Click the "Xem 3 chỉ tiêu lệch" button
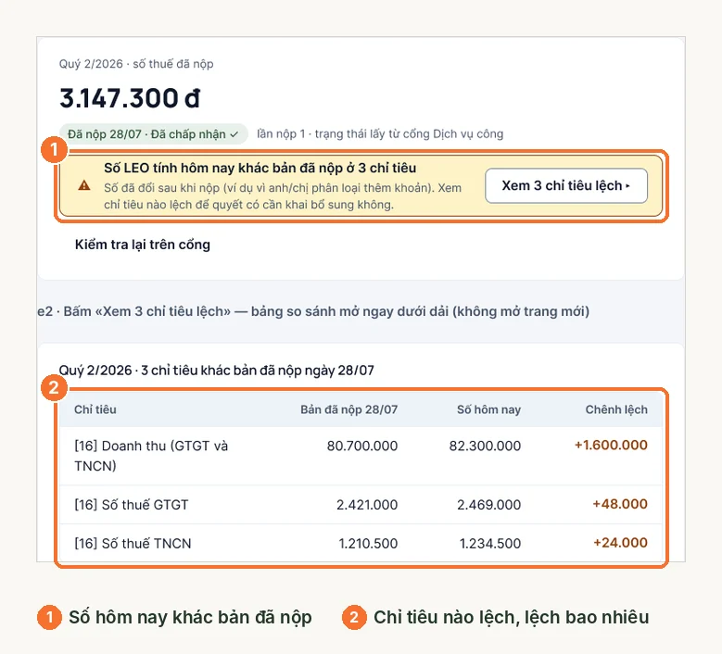Viewport: 722px width, 654px height. pos(566,185)
